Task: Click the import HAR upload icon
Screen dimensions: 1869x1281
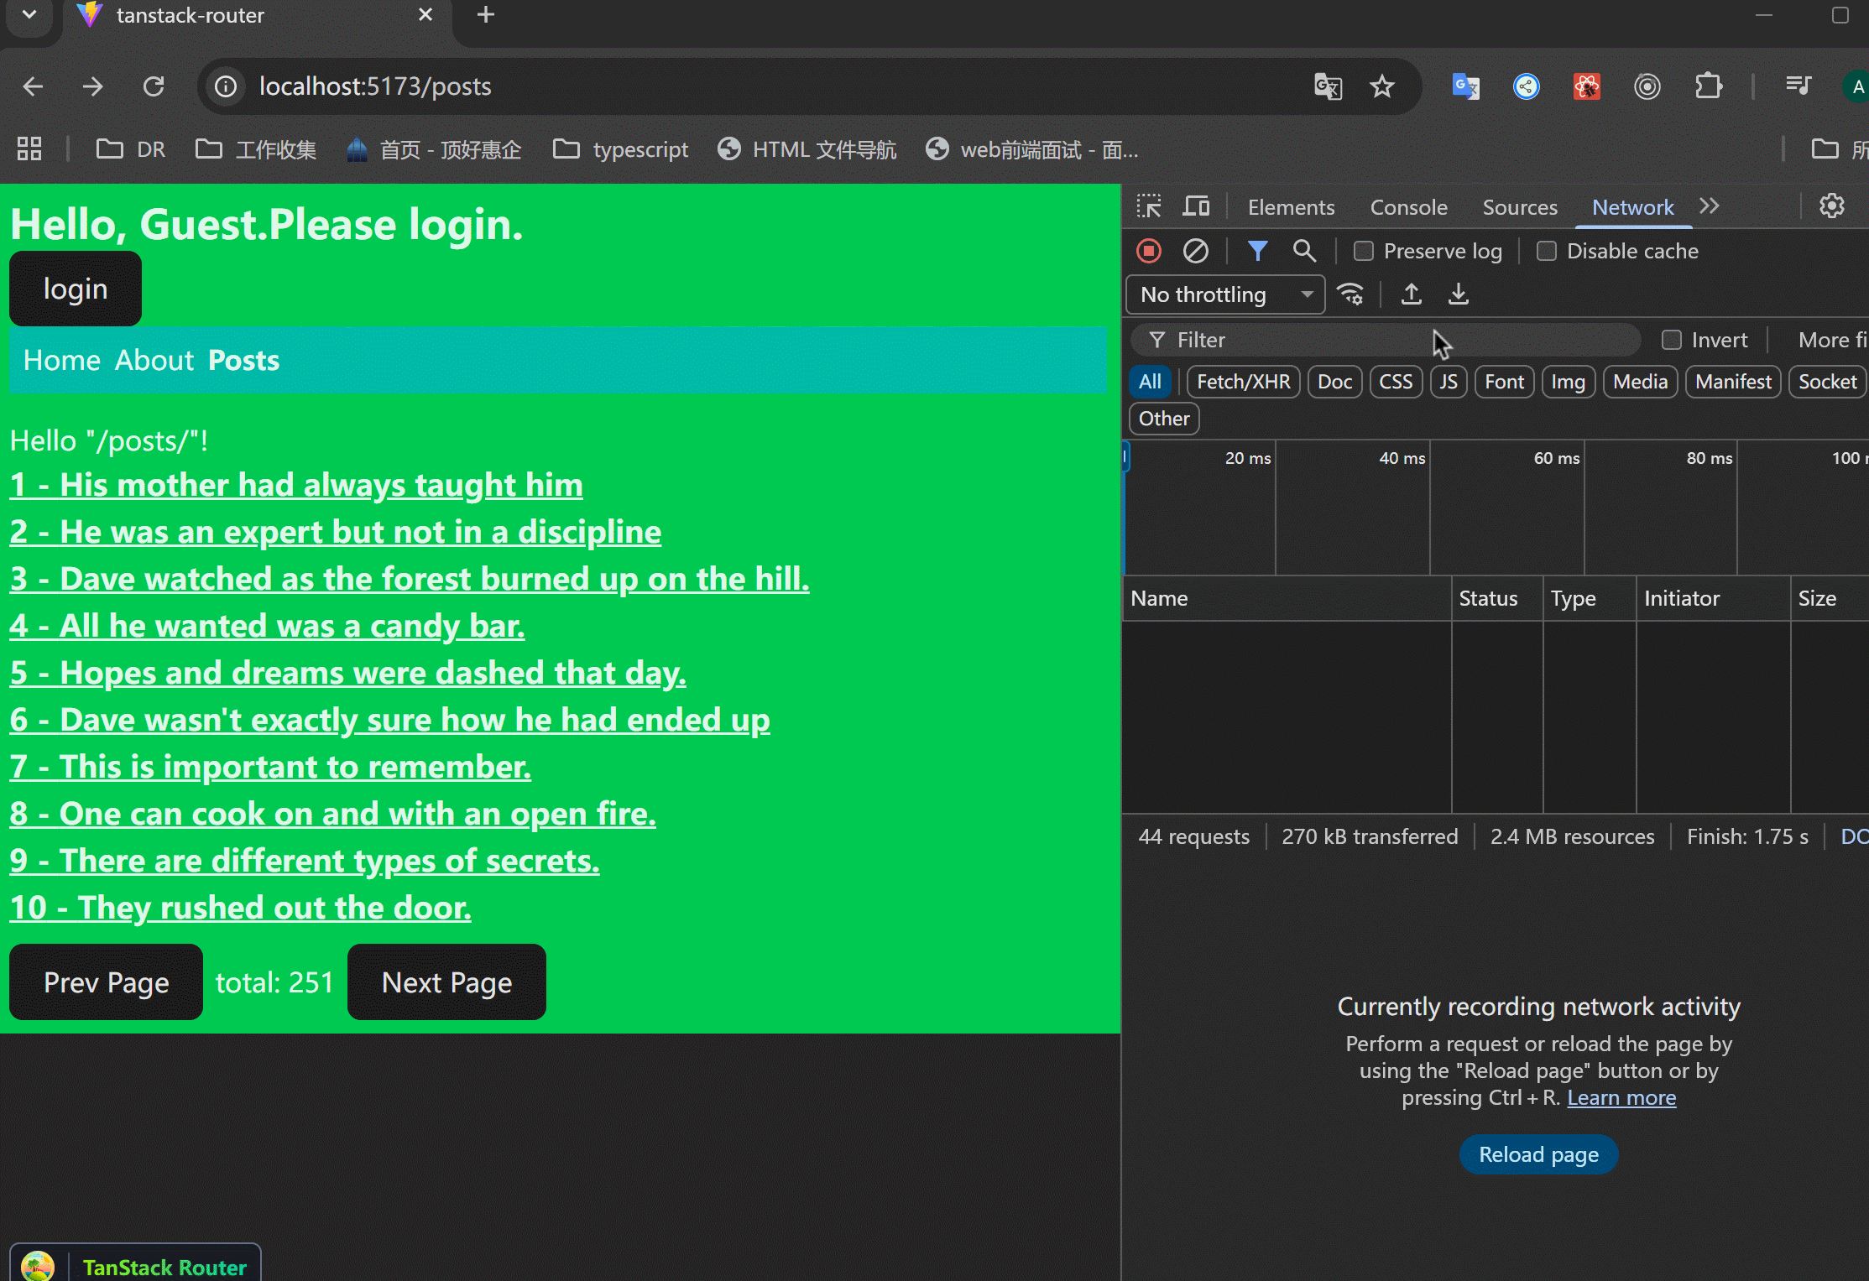Action: tap(1412, 294)
